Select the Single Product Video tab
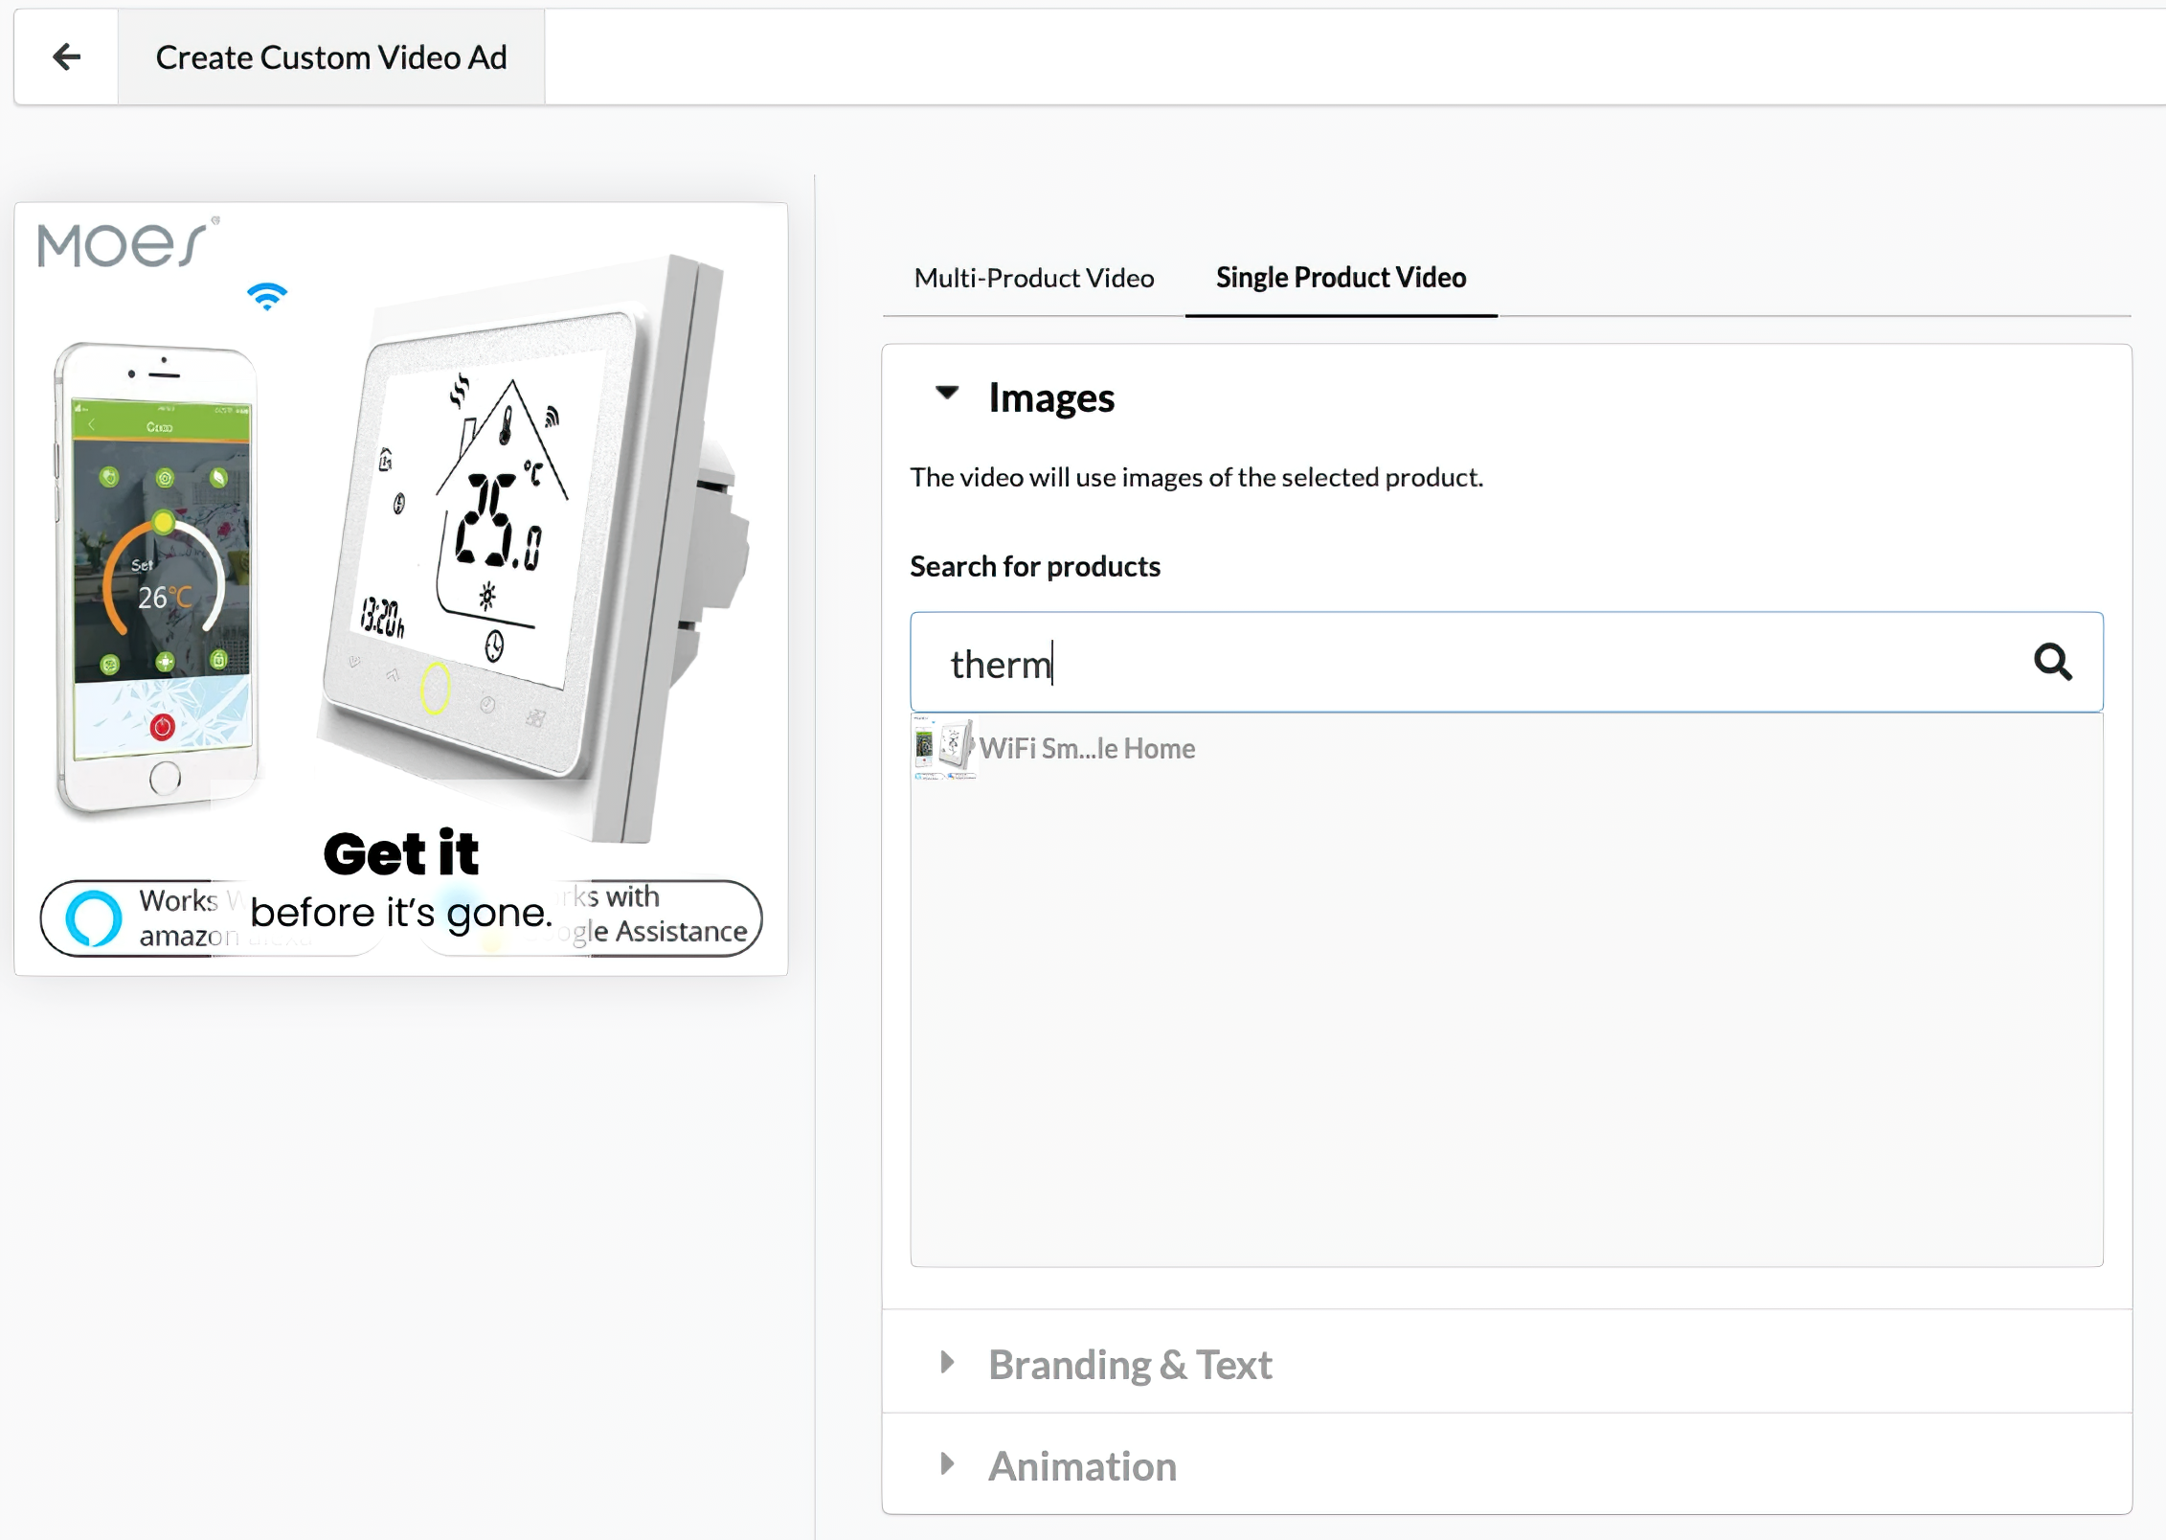Image resolution: width=2166 pixels, height=1540 pixels. 1340,278
